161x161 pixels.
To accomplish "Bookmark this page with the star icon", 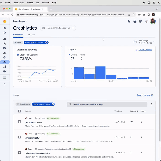I will coord(134,14).
